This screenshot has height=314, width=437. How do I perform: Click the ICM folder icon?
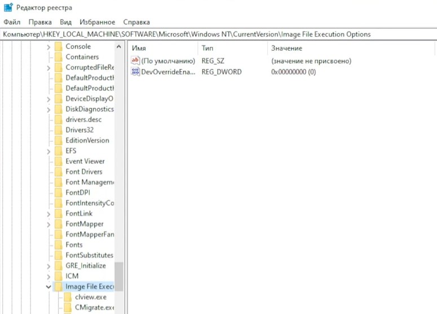pyautogui.click(x=58, y=276)
